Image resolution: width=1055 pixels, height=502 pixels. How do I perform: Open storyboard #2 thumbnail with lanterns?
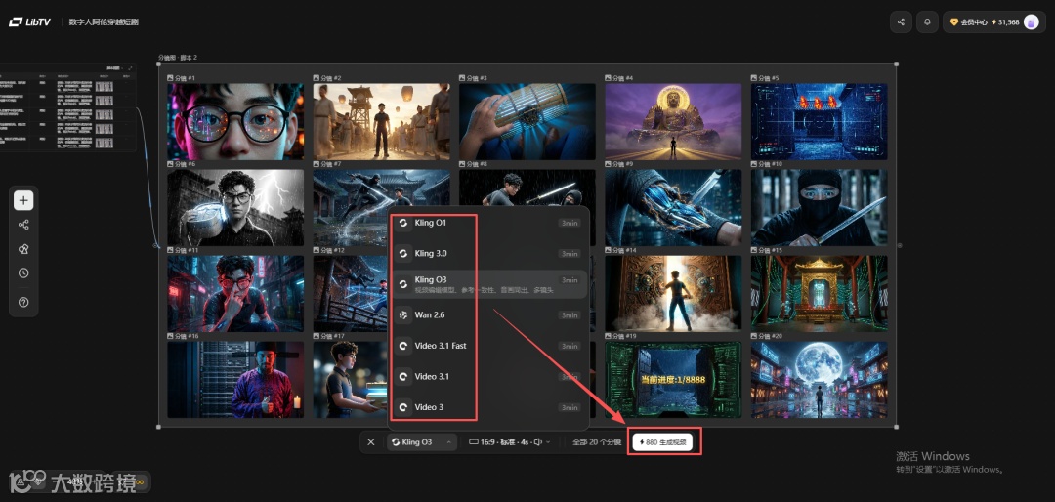tap(382, 121)
